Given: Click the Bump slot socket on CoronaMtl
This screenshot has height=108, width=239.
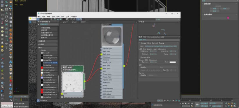Looking at the screenshot, I should coord(101,85).
